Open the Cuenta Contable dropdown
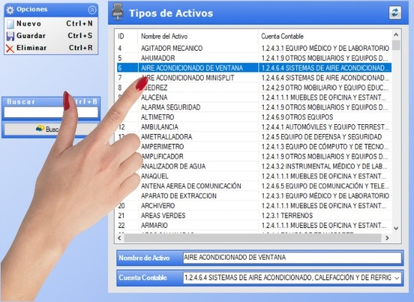This screenshot has height=302, width=414. click(x=397, y=278)
